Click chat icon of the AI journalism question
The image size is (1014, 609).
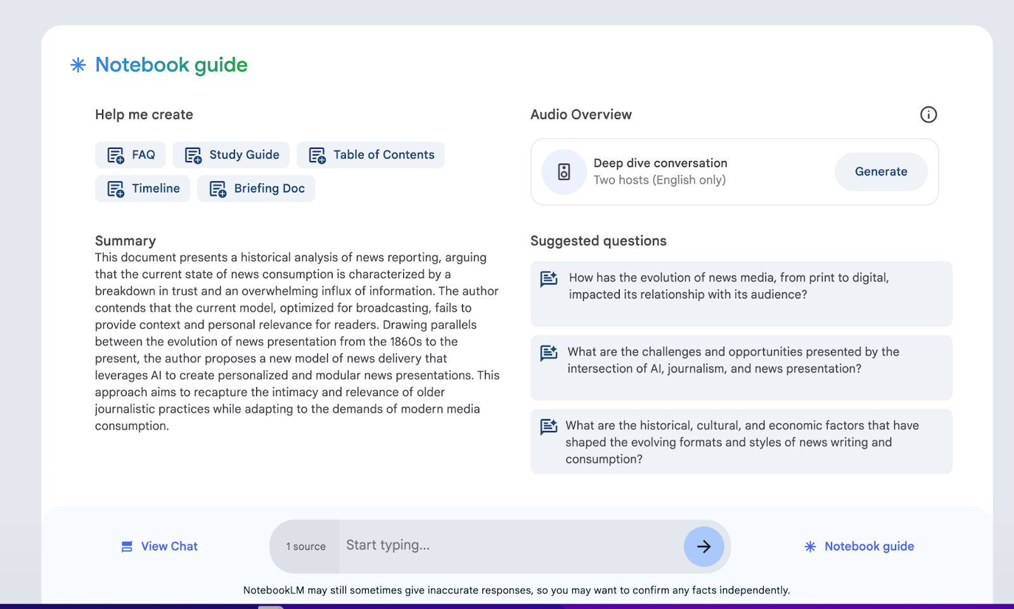tap(549, 352)
